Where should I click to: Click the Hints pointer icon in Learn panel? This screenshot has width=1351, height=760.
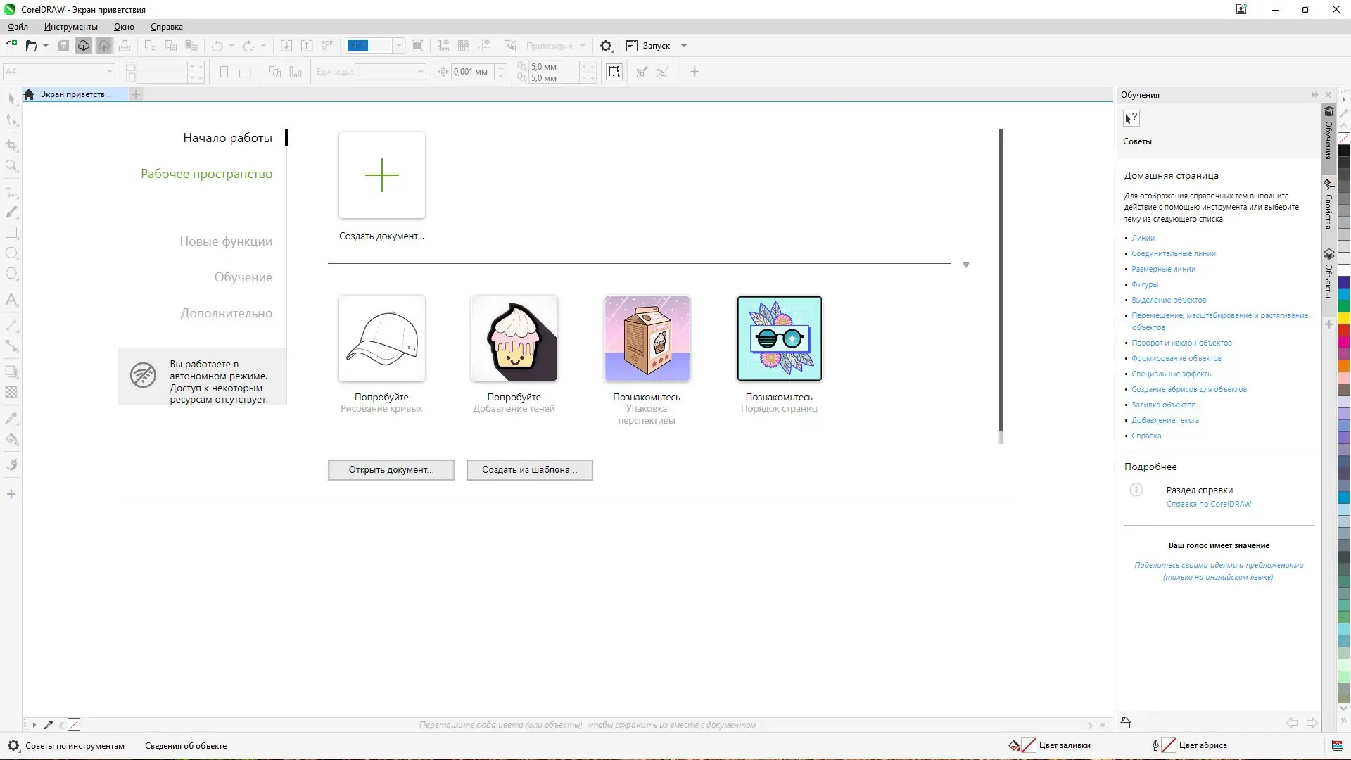coord(1131,118)
